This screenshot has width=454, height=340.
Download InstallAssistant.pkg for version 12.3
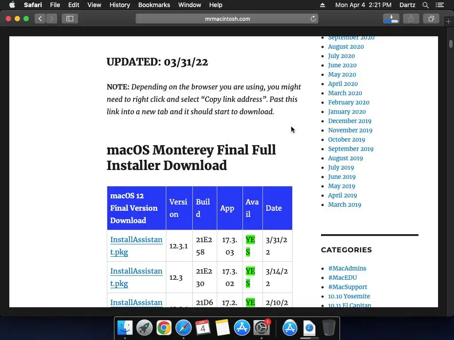pos(136,277)
